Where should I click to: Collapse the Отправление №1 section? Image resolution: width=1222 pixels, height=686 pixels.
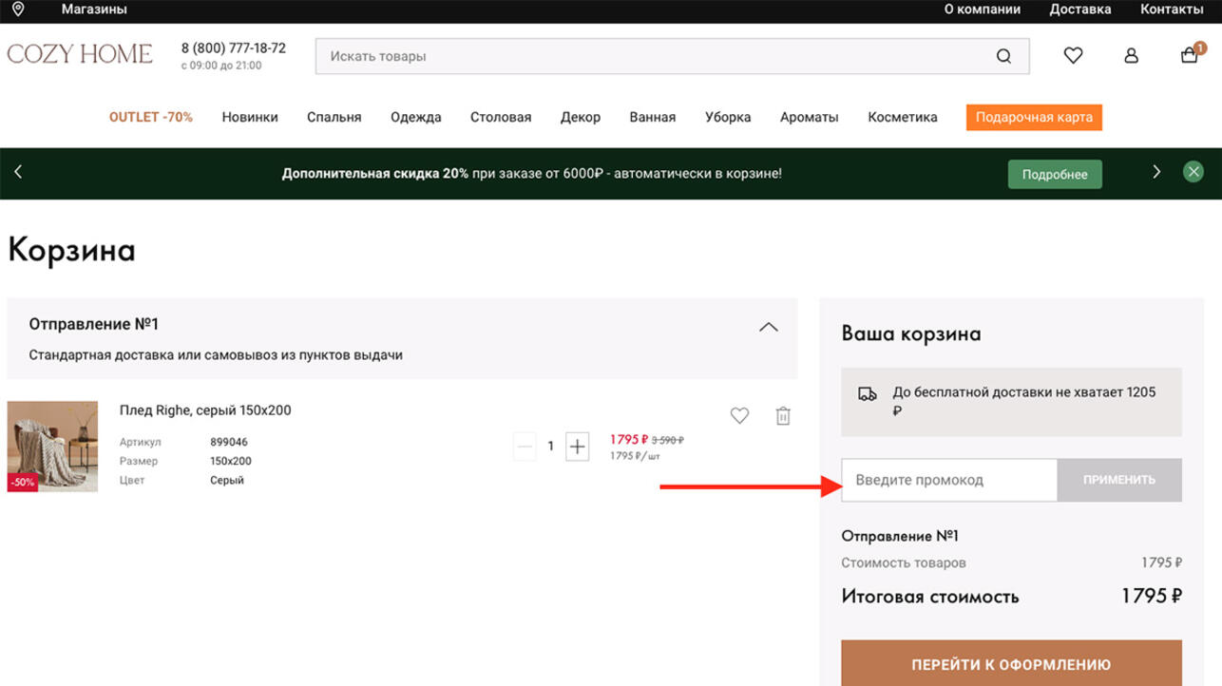point(768,327)
